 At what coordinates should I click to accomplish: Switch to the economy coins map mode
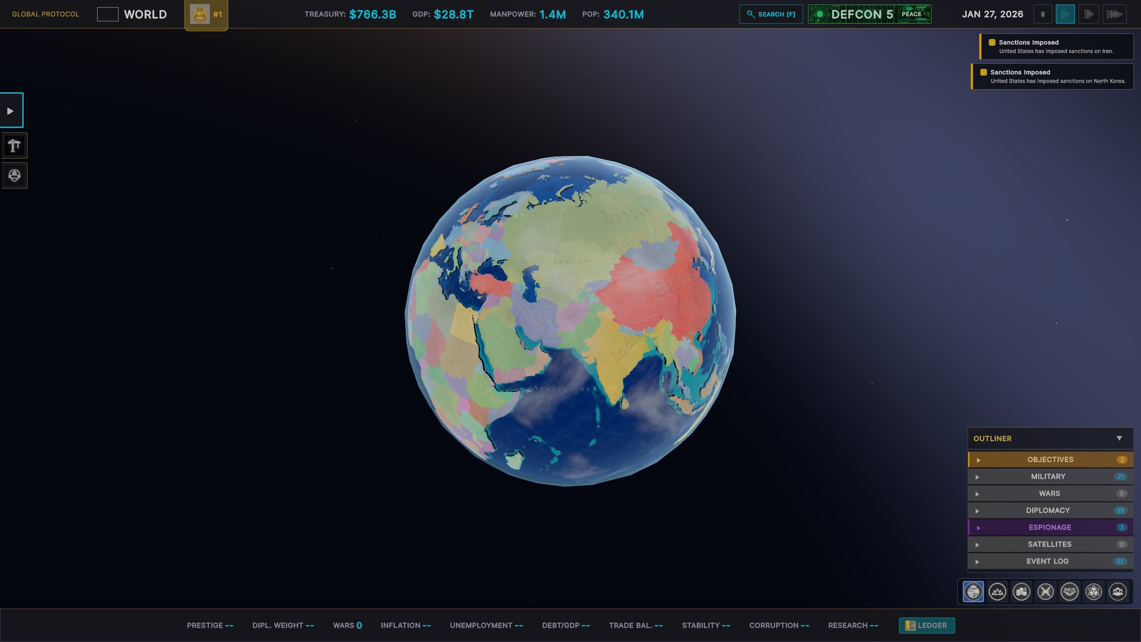1021,592
